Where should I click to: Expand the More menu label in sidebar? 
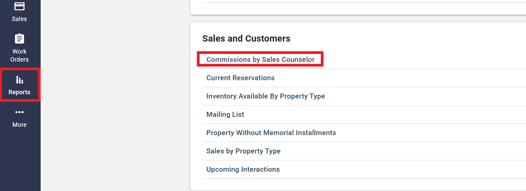[19, 125]
